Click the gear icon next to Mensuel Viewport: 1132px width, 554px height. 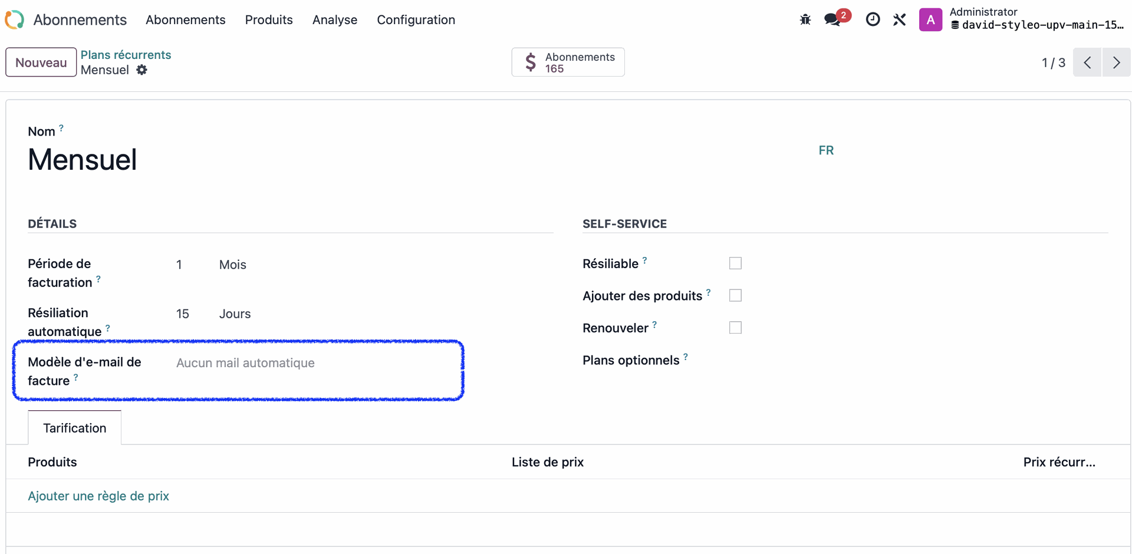(x=141, y=70)
